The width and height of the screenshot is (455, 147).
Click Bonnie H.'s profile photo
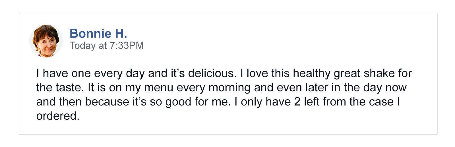tap(46, 41)
